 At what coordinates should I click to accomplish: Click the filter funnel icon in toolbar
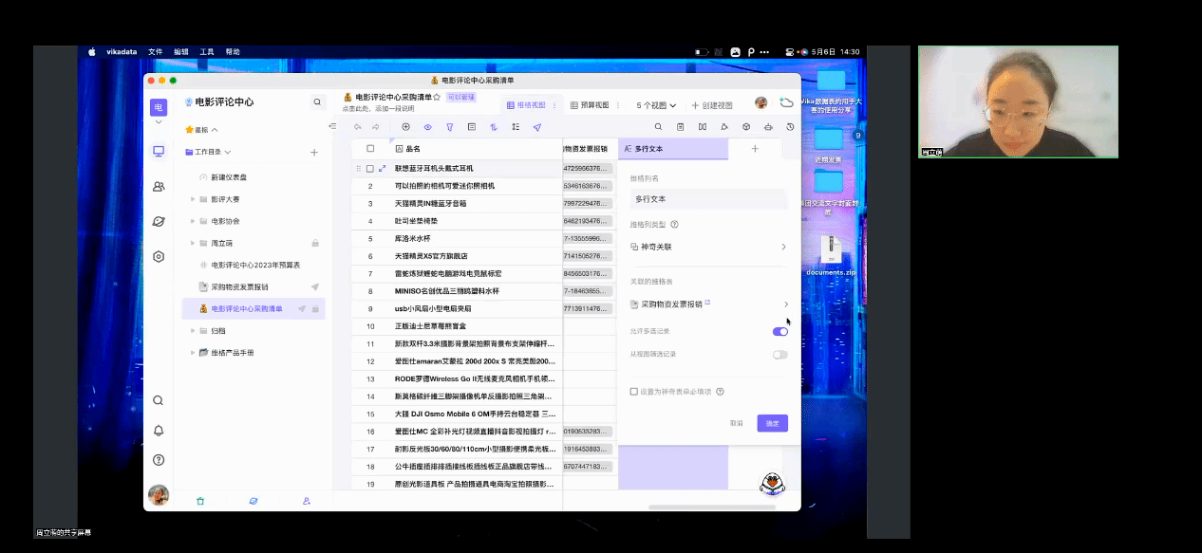[x=450, y=127]
